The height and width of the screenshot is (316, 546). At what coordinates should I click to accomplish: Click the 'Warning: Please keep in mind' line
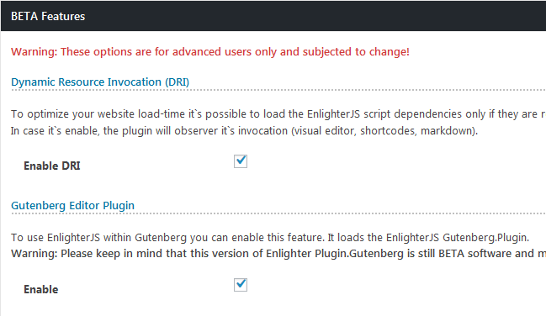(x=278, y=253)
